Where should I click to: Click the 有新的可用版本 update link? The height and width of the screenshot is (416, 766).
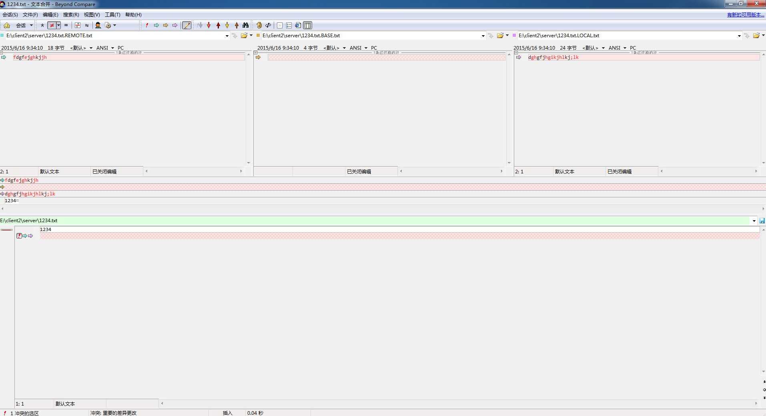(x=745, y=15)
